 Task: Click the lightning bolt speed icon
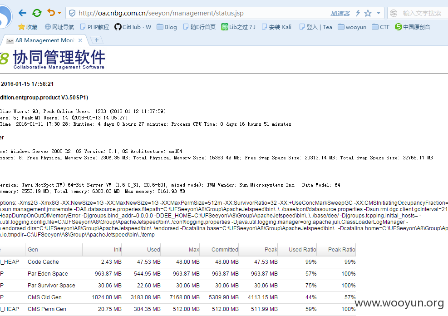coord(358,13)
